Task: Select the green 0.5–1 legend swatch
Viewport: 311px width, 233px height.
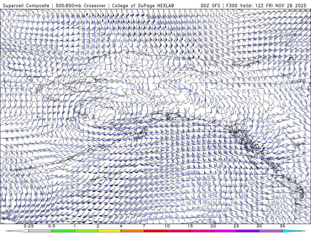Action: pos(63,231)
